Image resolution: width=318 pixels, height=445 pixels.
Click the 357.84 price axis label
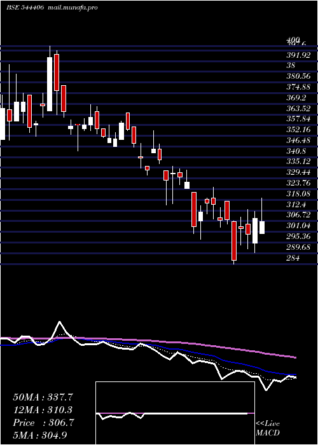click(x=298, y=120)
